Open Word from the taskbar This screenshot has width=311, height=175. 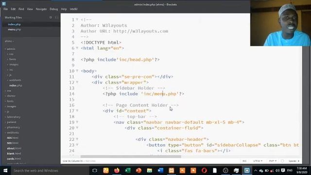(160, 171)
